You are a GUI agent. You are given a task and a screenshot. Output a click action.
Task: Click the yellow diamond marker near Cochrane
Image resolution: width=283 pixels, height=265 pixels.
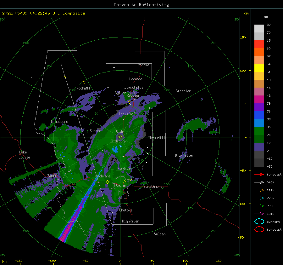coord(108,182)
